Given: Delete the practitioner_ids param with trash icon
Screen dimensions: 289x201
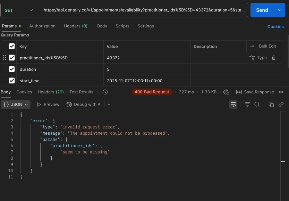Looking at the screenshot, I should 274,58.
